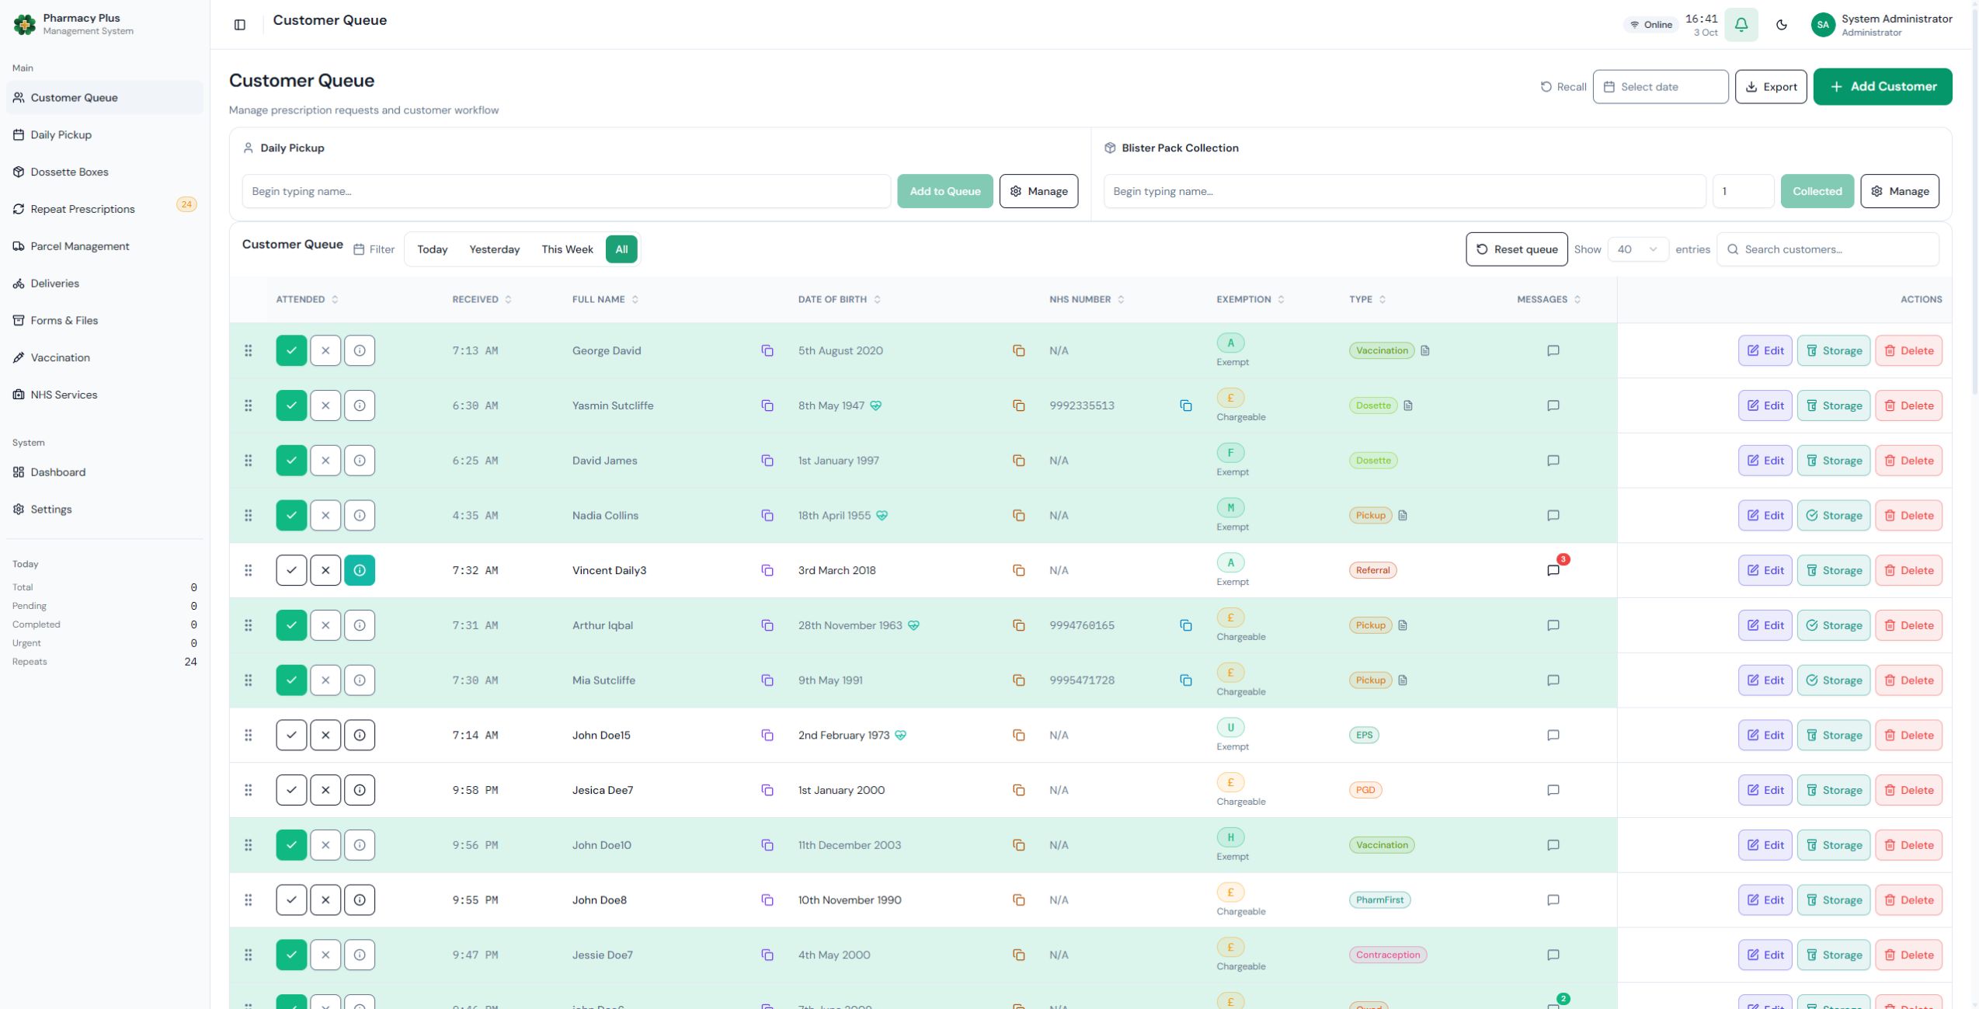Open George David's message icon
Screen dimensions: 1979x1009
pos(1553,351)
